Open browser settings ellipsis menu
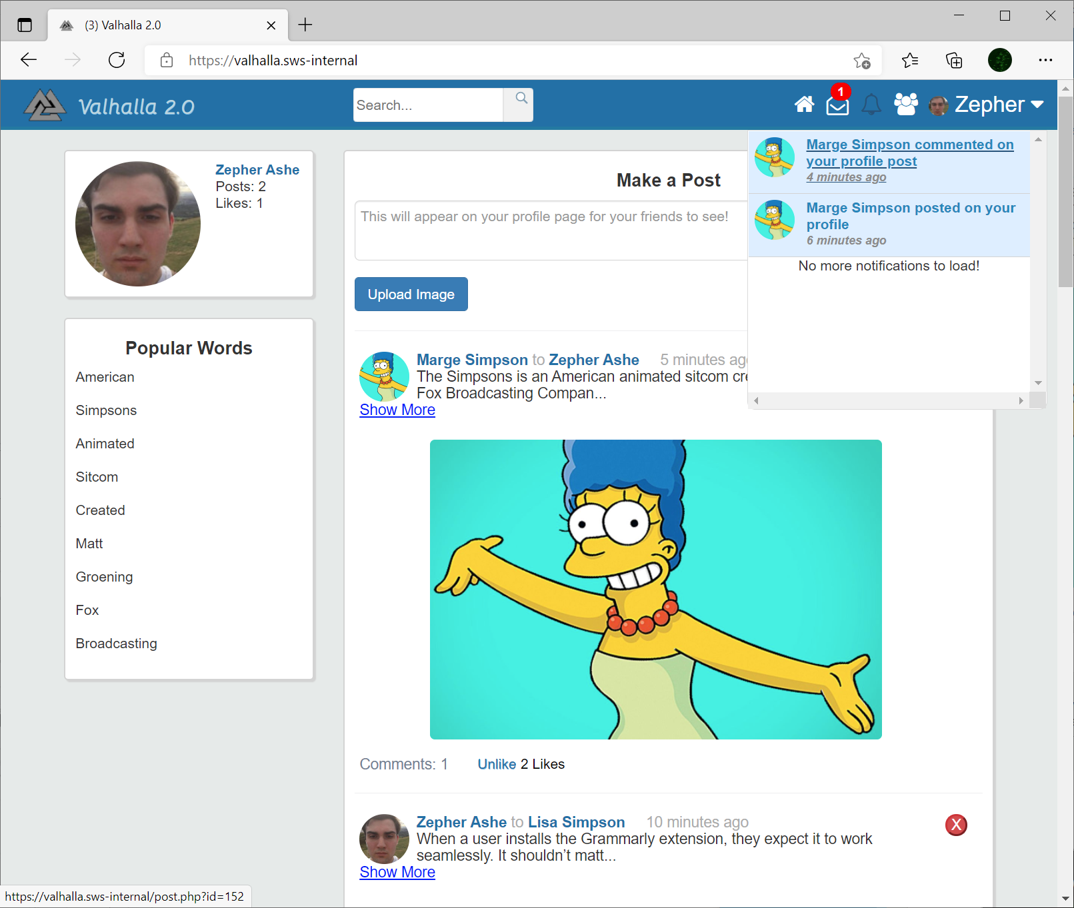The height and width of the screenshot is (908, 1074). pos(1045,61)
